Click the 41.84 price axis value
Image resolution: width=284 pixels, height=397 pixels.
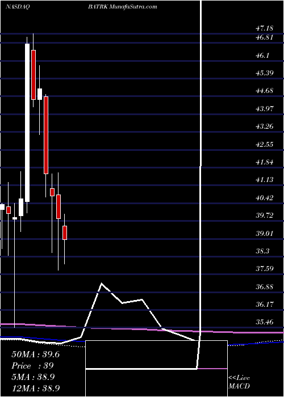pos(264,162)
